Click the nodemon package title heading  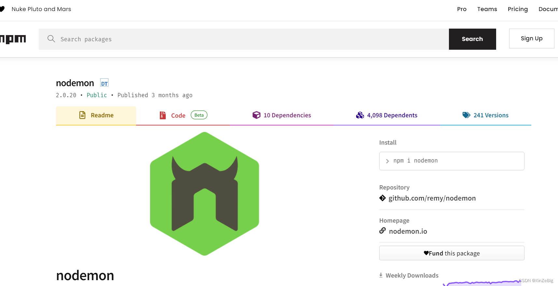pos(75,83)
